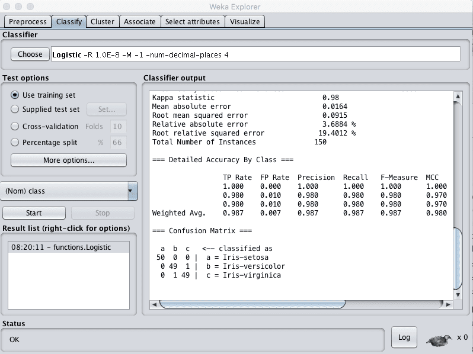
Task: Click the Precision column header
Action: coord(316,178)
